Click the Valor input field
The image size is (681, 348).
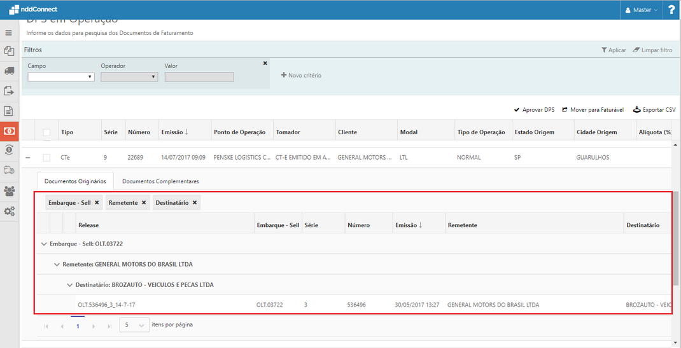pyautogui.click(x=199, y=77)
